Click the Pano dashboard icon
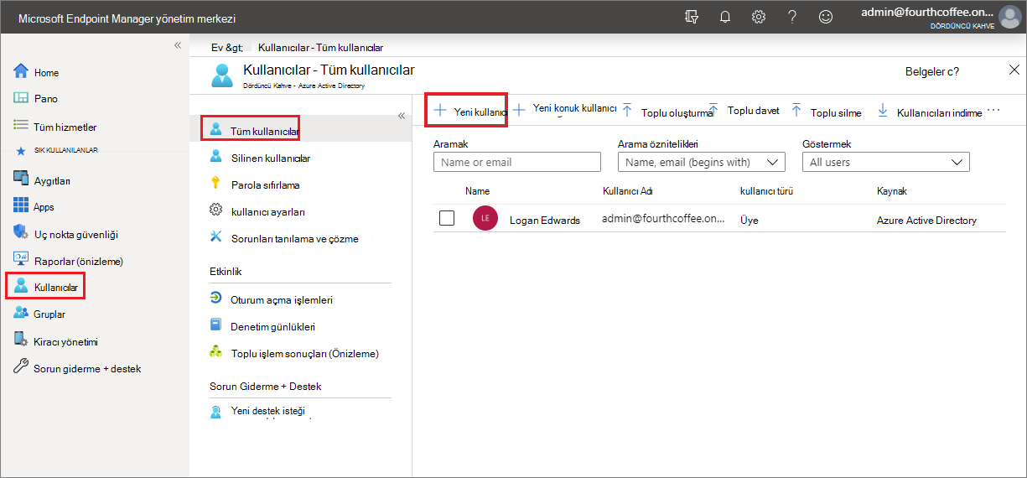1027x478 pixels. [22, 98]
